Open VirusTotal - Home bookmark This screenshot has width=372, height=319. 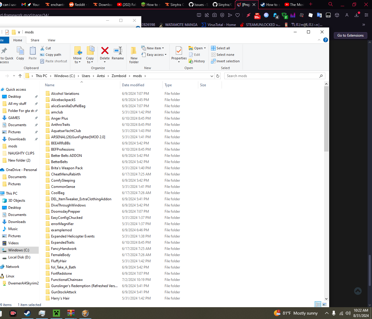coord(219,25)
